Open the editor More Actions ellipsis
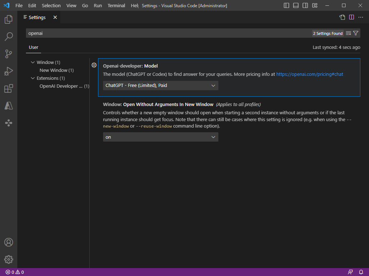The image size is (369, 276). [x=360, y=17]
